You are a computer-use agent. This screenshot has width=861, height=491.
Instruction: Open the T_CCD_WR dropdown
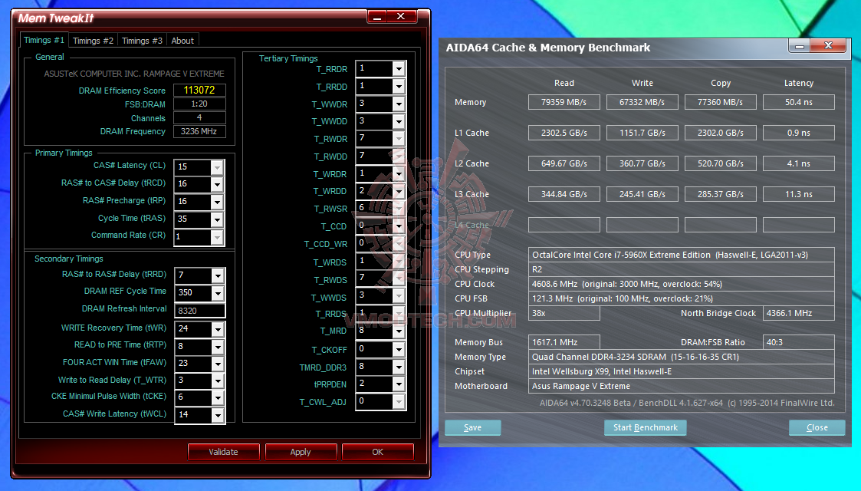click(399, 243)
